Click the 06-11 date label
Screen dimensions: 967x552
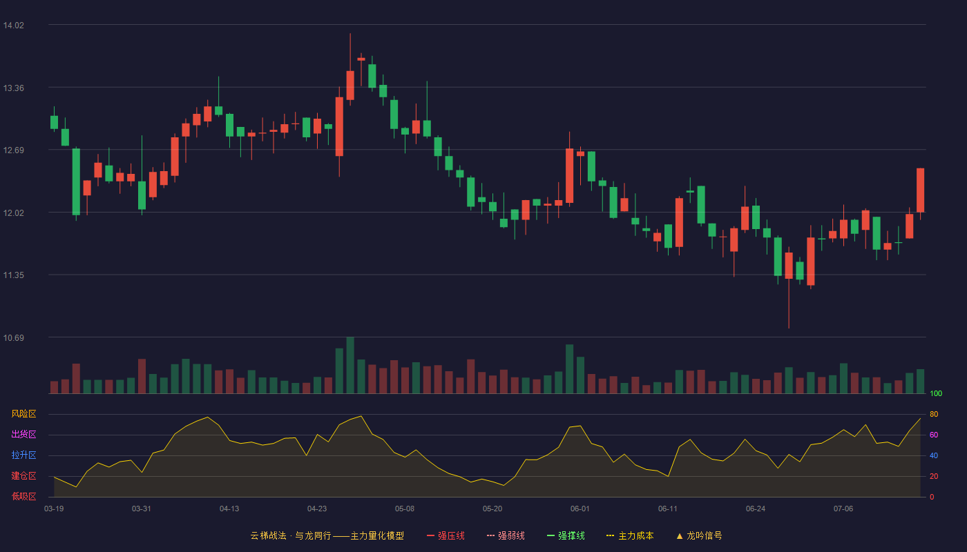[x=668, y=509]
